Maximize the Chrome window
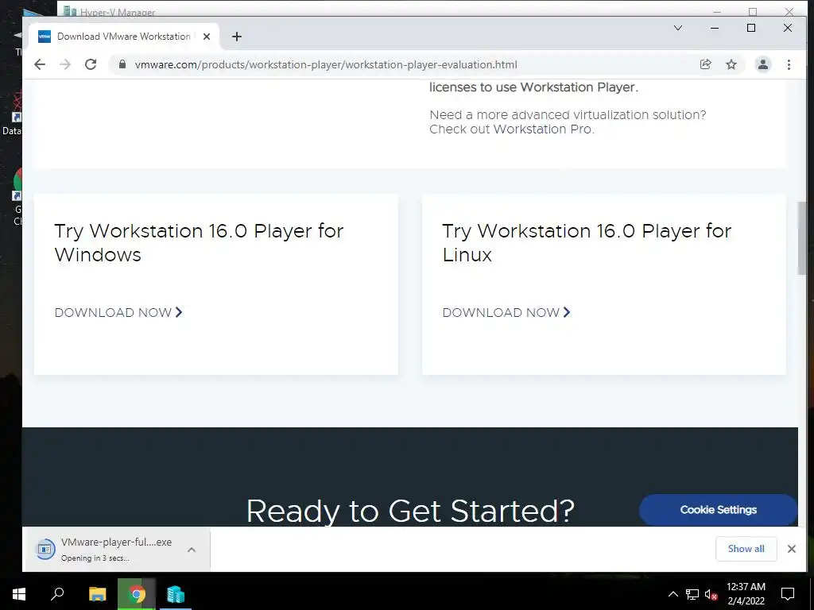 coord(750,28)
